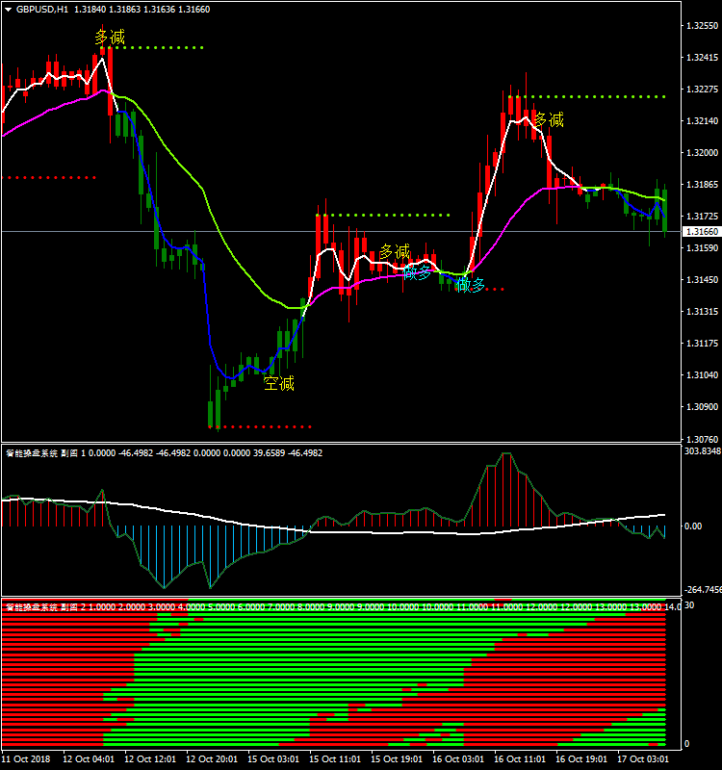Click the 303.8348 oscillator scale value
722x770 pixels.
(701, 450)
